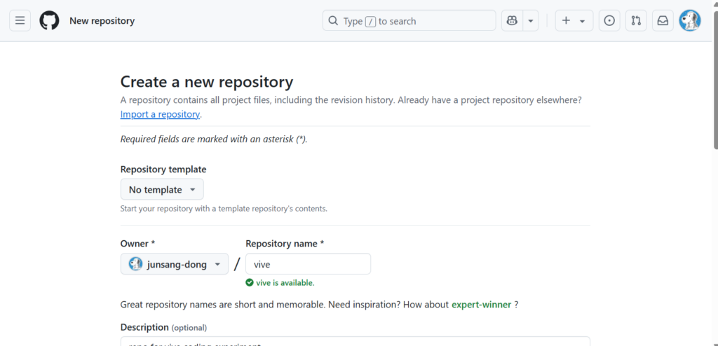Screen dimensions: 718x346
Task: Click the Description (optional) label
Action: pos(163,327)
